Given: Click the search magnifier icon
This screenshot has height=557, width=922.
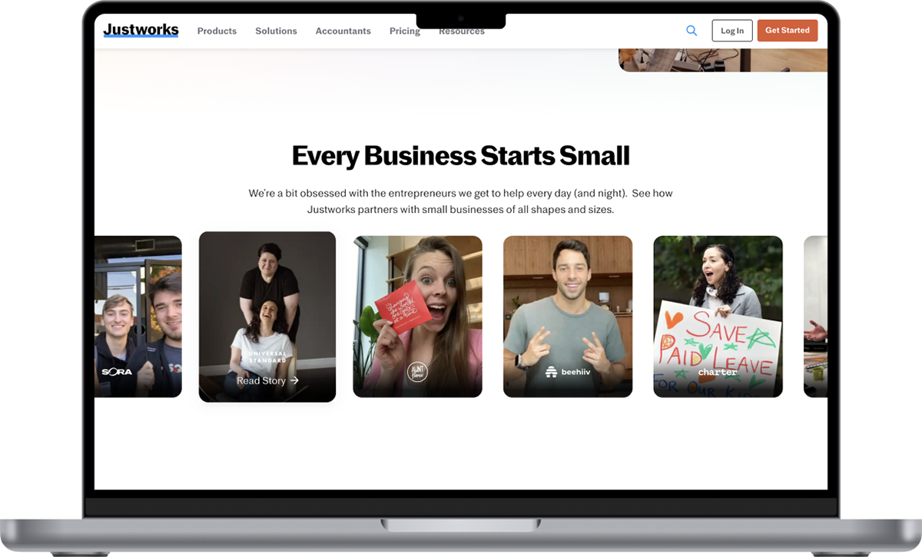Looking at the screenshot, I should point(691,31).
